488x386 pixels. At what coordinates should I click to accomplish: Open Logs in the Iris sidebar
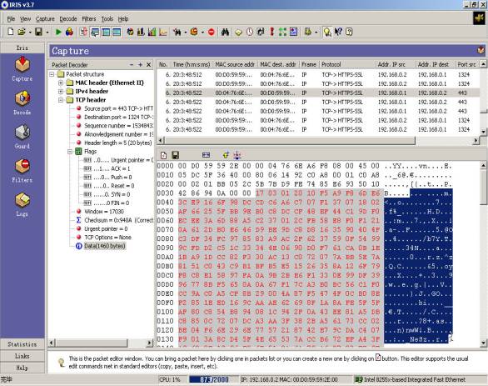click(22, 204)
